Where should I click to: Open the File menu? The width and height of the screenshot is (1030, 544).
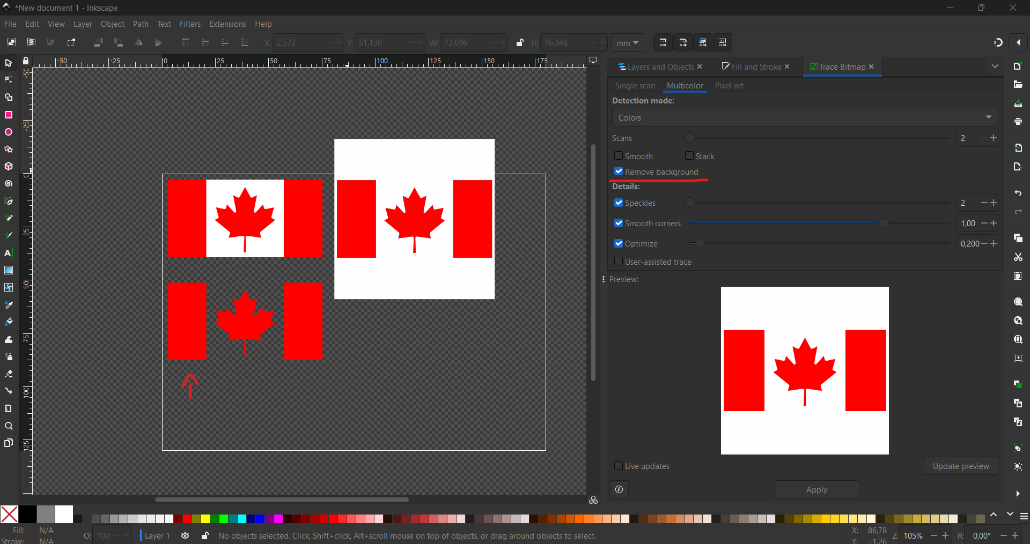point(10,24)
